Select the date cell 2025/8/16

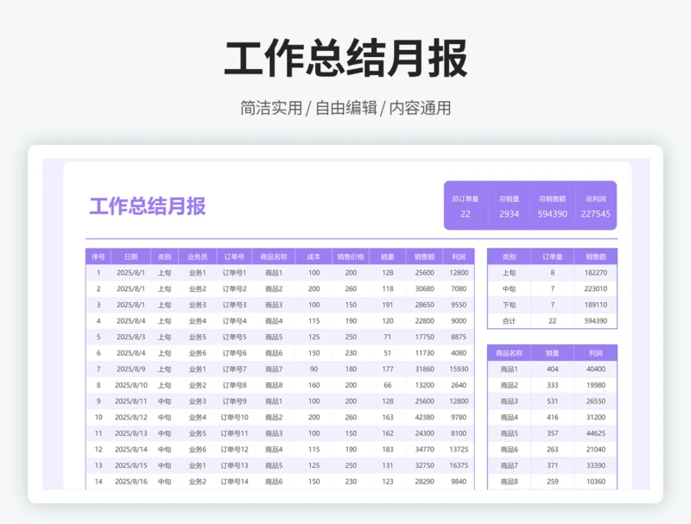(131, 482)
